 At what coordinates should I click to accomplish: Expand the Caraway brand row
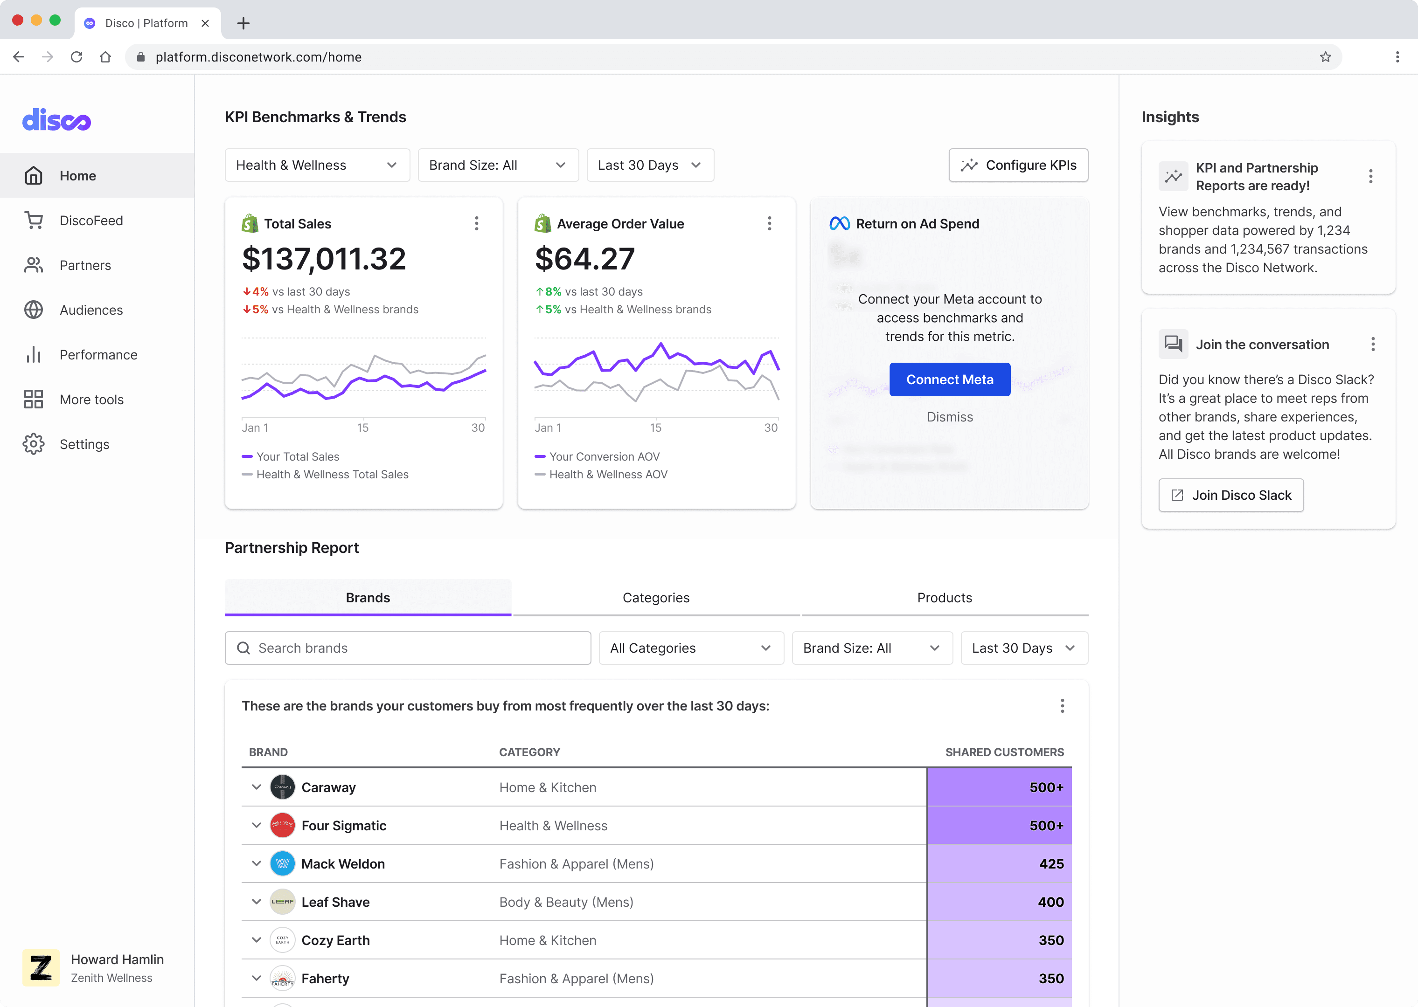pyautogui.click(x=256, y=787)
